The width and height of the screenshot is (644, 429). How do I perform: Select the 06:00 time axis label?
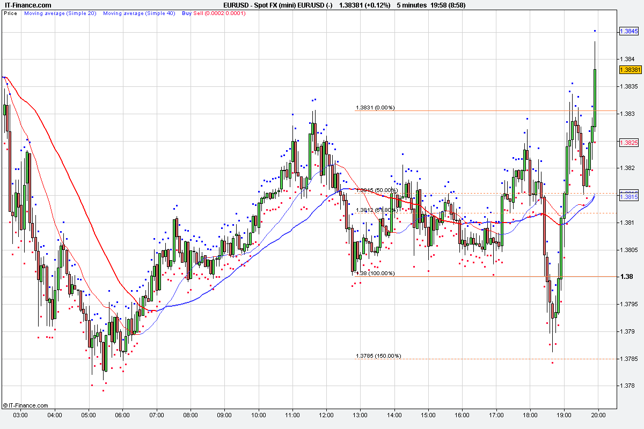[x=122, y=415]
